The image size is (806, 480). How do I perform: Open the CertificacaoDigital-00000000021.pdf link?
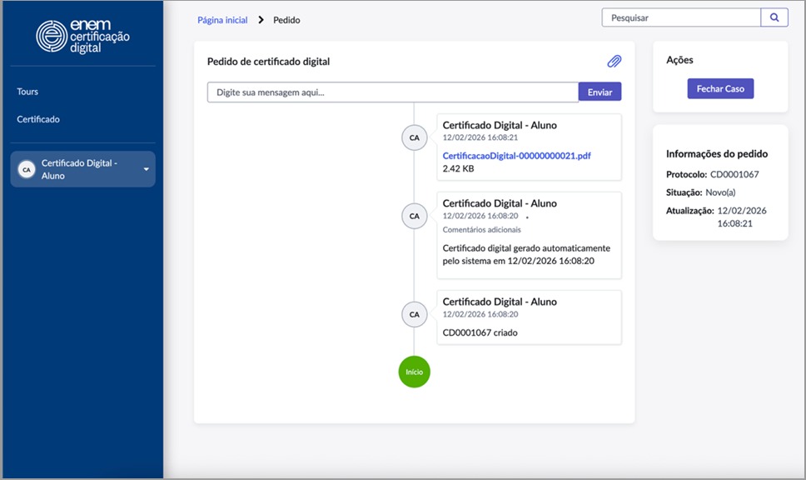pos(516,156)
